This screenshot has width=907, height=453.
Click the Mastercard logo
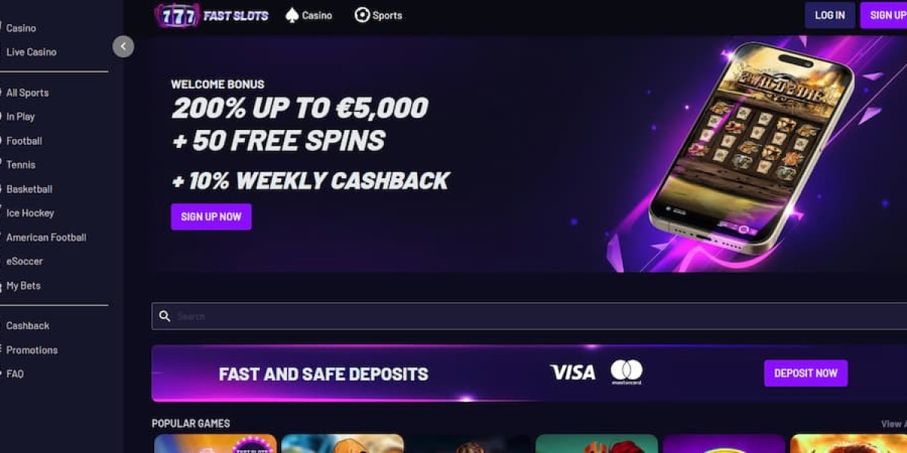click(627, 372)
